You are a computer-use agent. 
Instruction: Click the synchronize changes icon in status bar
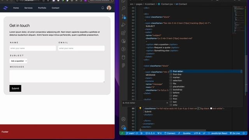(137, 133)
